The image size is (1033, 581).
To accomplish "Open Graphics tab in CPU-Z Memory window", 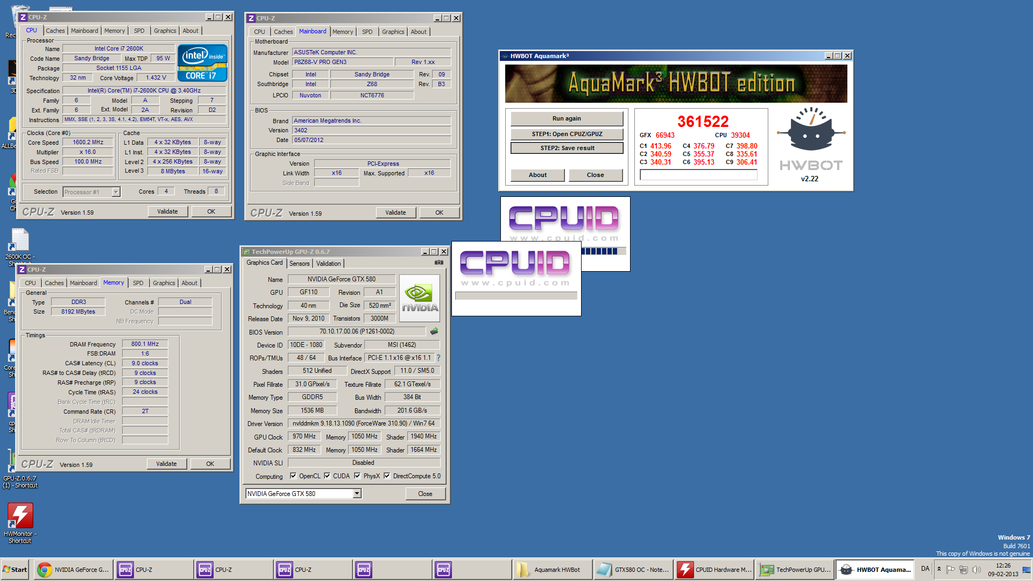I will pyautogui.click(x=164, y=283).
